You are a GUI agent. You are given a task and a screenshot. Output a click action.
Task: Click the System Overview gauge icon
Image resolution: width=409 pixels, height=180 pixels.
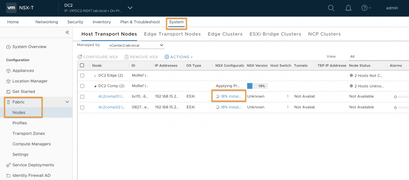[x=8, y=47]
